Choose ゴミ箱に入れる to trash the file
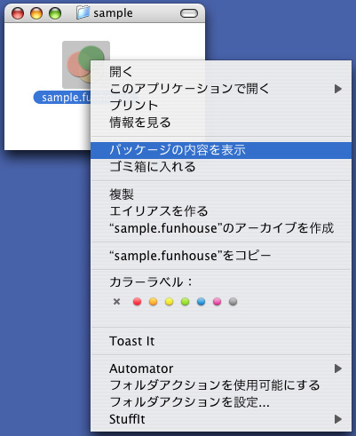 221,167
